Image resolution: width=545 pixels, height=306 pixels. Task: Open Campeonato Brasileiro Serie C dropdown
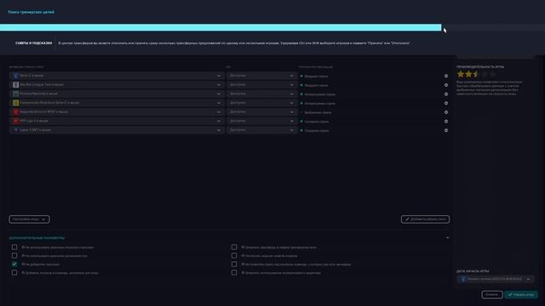(117, 103)
